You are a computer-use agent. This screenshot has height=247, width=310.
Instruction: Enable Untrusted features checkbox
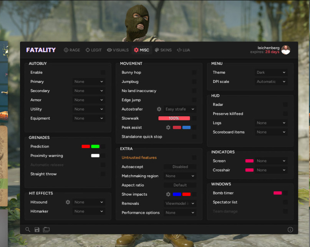194,158
